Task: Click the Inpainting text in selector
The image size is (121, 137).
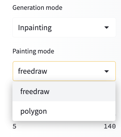Action: click(35, 28)
